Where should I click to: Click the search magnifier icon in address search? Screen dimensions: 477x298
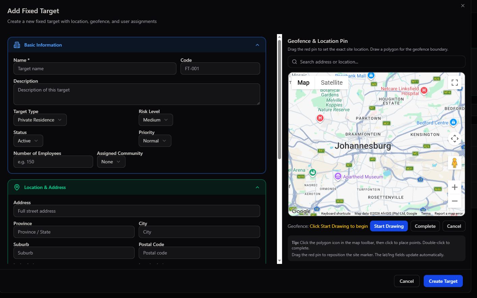click(x=294, y=62)
